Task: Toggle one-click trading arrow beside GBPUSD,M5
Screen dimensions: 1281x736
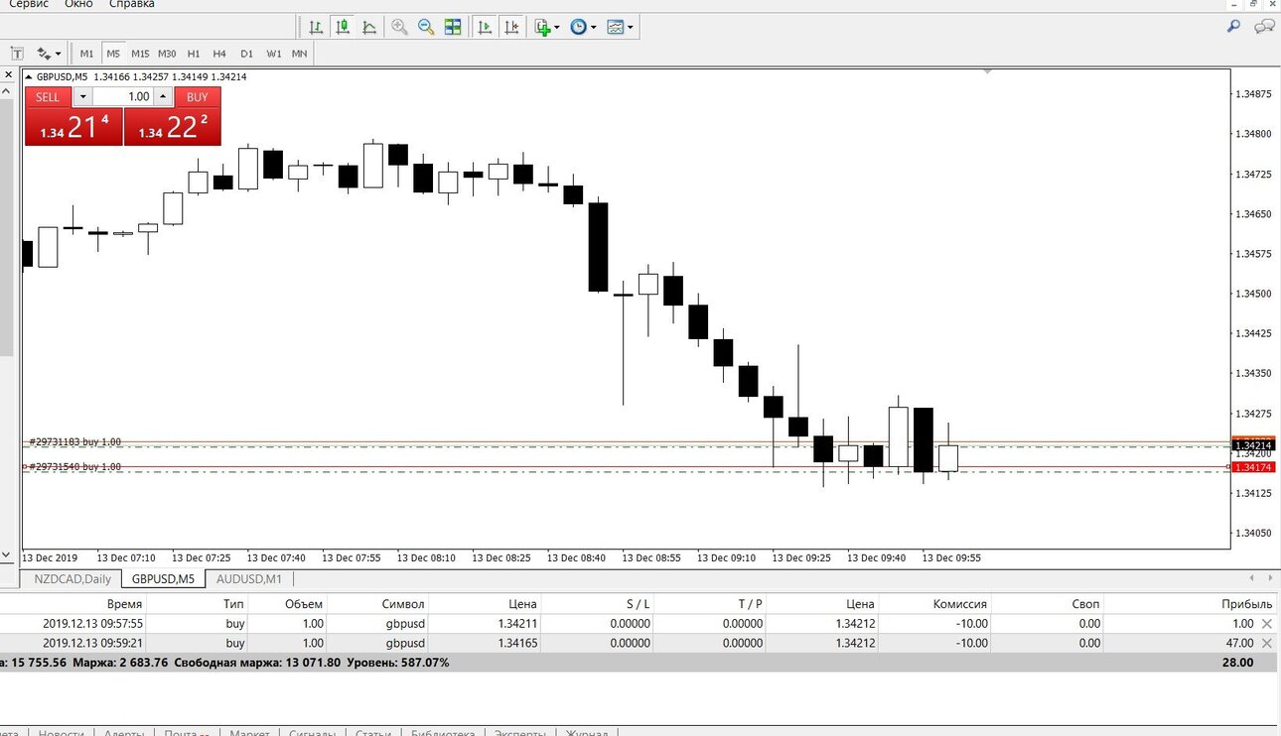Action: pyautogui.click(x=28, y=76)
